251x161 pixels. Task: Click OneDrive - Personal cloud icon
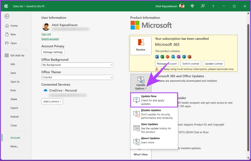click(45, 90)
